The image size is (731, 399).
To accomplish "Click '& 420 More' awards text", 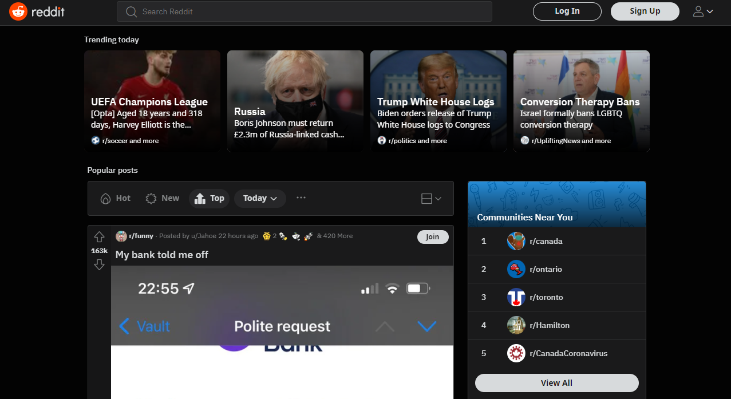I will [x=335, y=236].
